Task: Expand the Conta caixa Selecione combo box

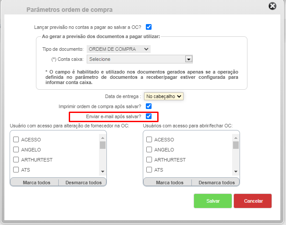Action: click(x=140, y=59)
